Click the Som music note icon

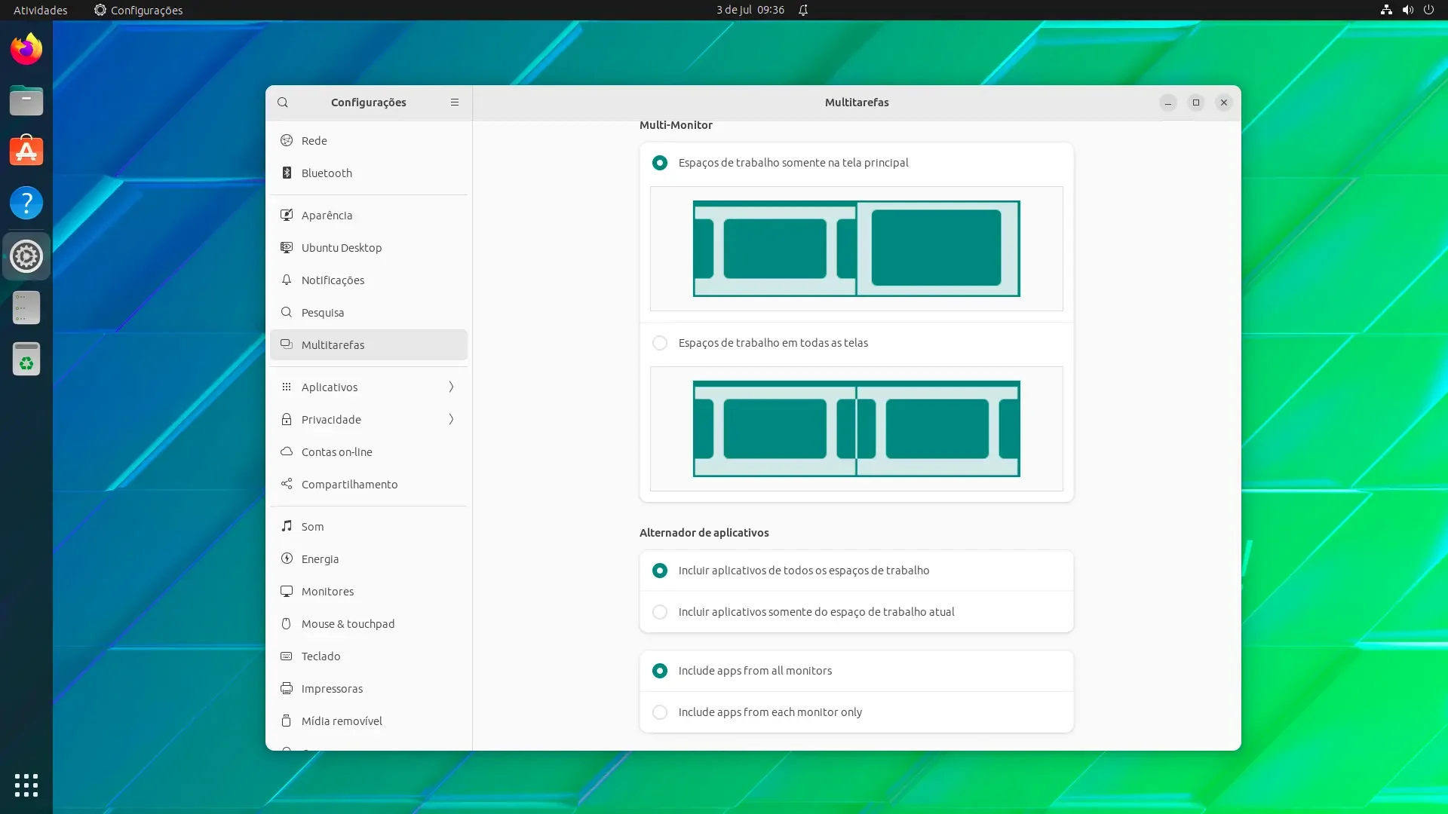(287, 526)
